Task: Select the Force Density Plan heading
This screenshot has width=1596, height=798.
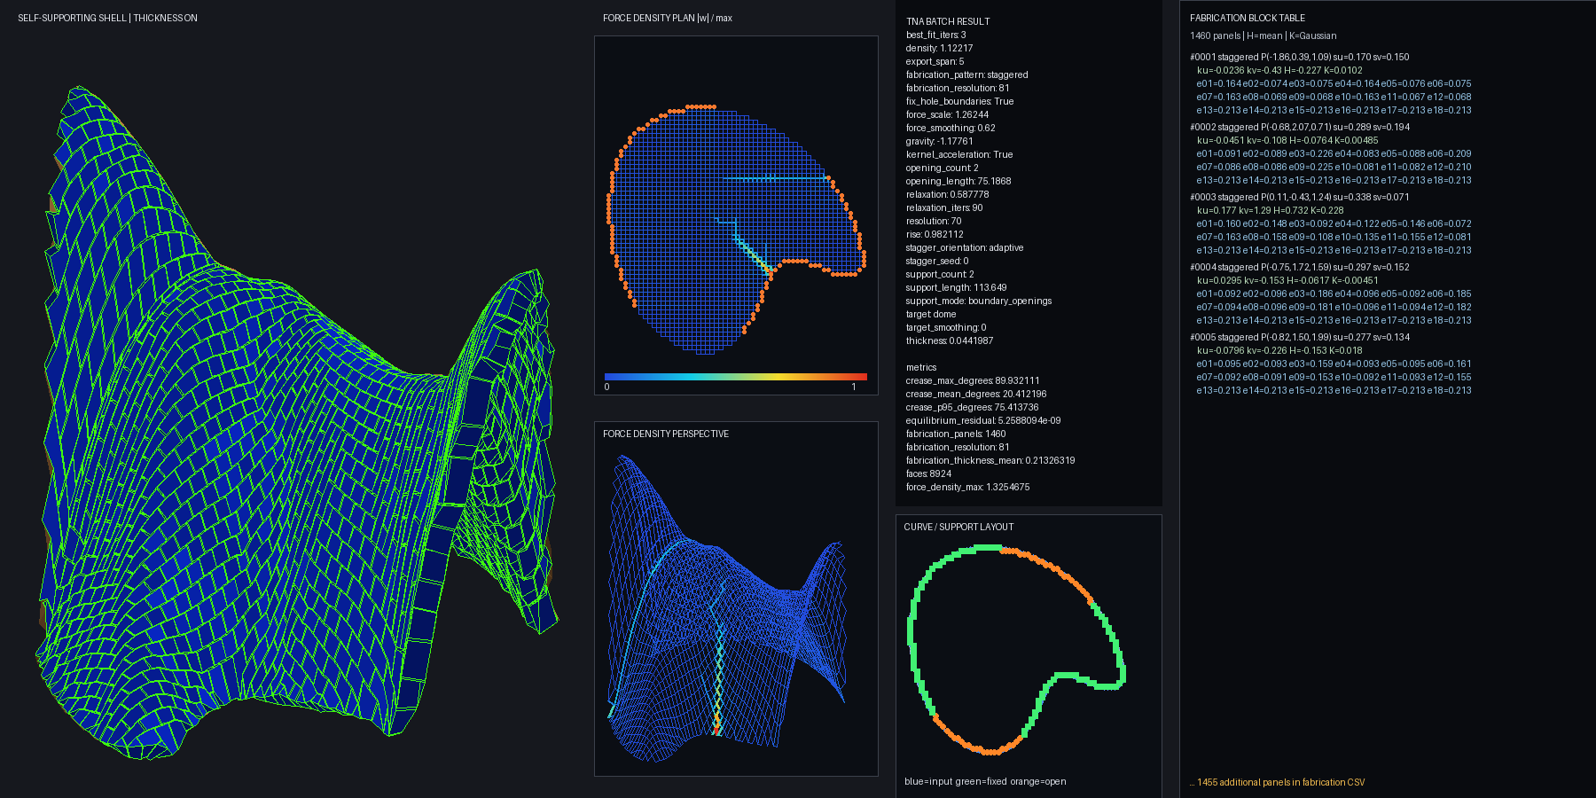Action: click(x=668, y=18)
